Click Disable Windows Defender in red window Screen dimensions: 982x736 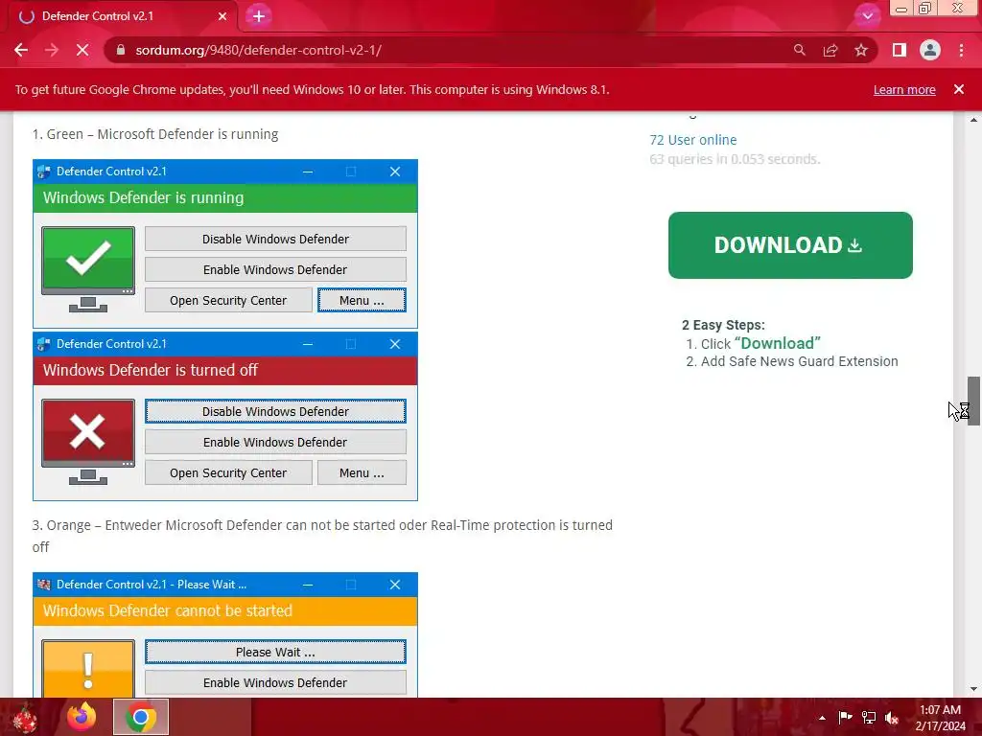275,411
